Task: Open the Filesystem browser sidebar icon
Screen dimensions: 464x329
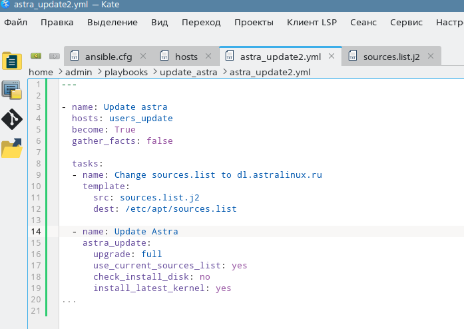Action: [x=12, y=148]
